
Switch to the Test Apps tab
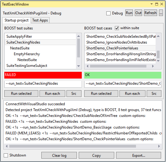[40, 20]
